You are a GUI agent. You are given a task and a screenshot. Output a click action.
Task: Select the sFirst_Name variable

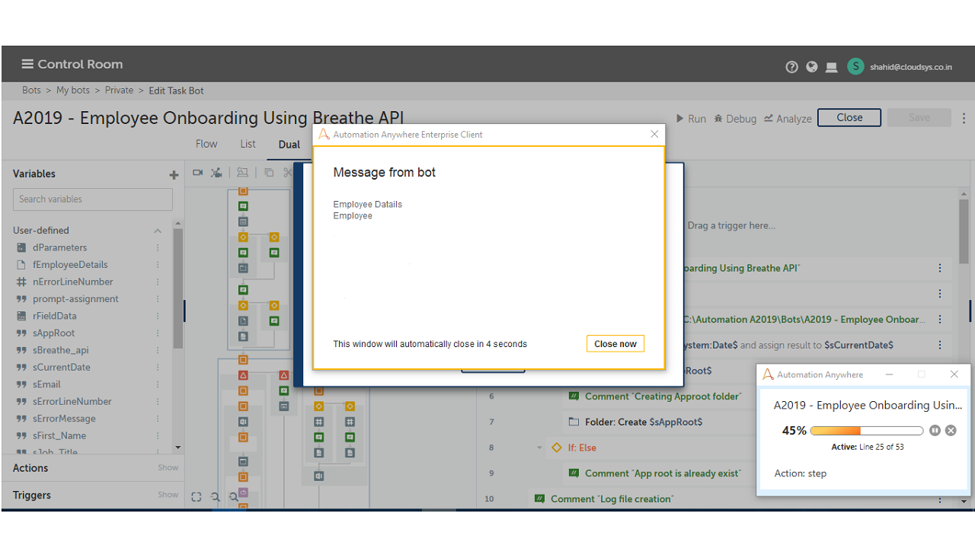pyautogui.click(x=59, y=435)
